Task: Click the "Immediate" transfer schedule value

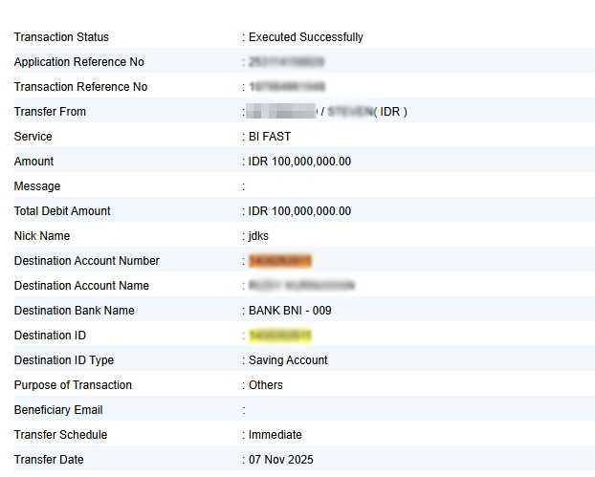Action: click(x=275, y=435)
